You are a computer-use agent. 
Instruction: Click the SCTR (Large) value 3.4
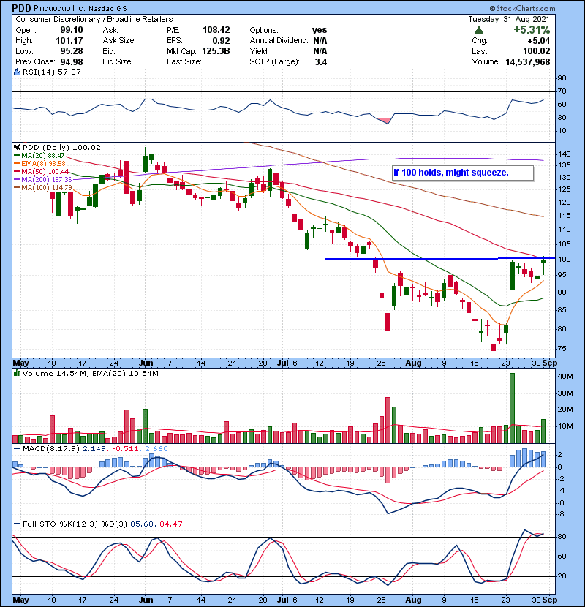point(321,62)
